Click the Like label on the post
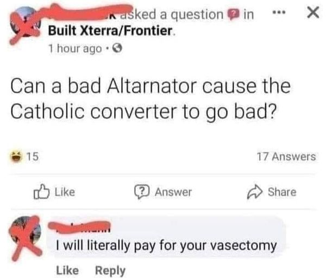 [x=65, y=192]
